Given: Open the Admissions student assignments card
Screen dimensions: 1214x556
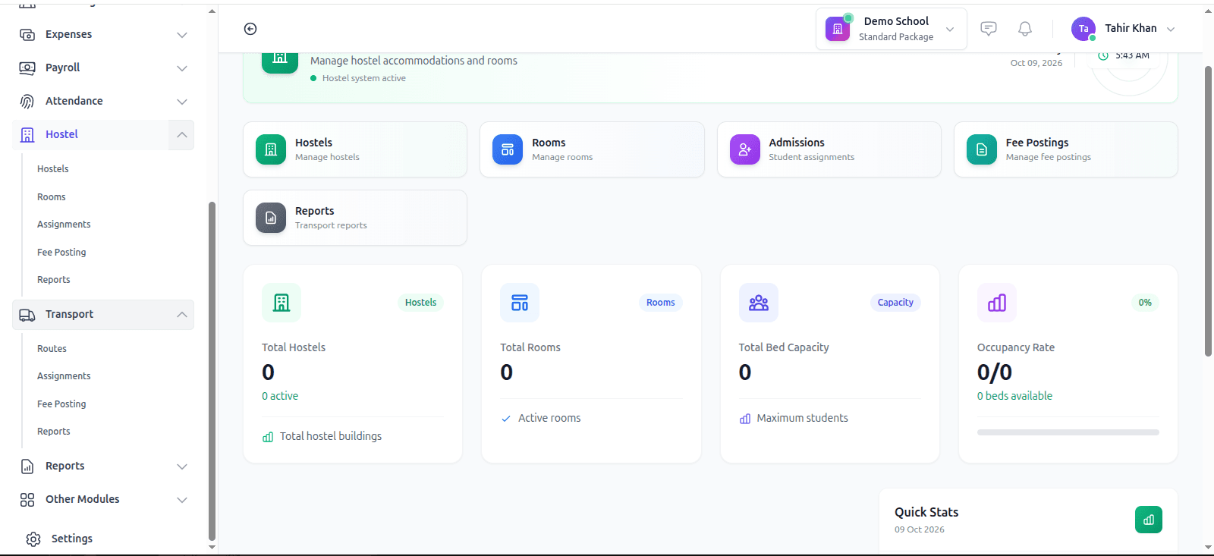Looking at the screenshot, I should click(x=829, y=149).
